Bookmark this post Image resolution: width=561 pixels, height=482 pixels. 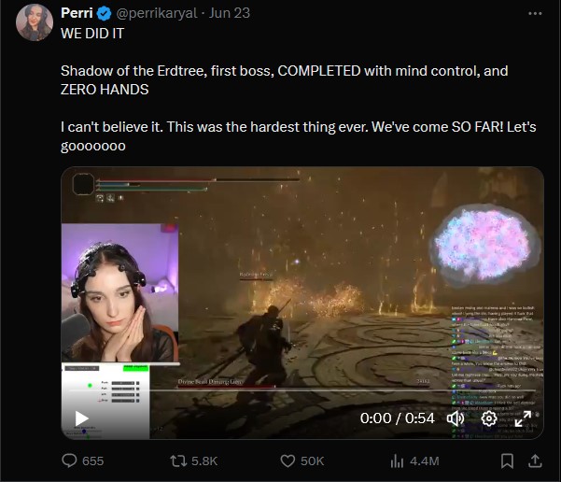point(507,461)
